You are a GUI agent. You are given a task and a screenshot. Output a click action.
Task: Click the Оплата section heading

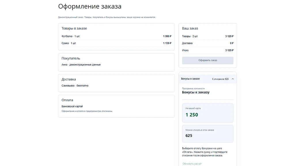pyautogui.click(x=67, y=100)
